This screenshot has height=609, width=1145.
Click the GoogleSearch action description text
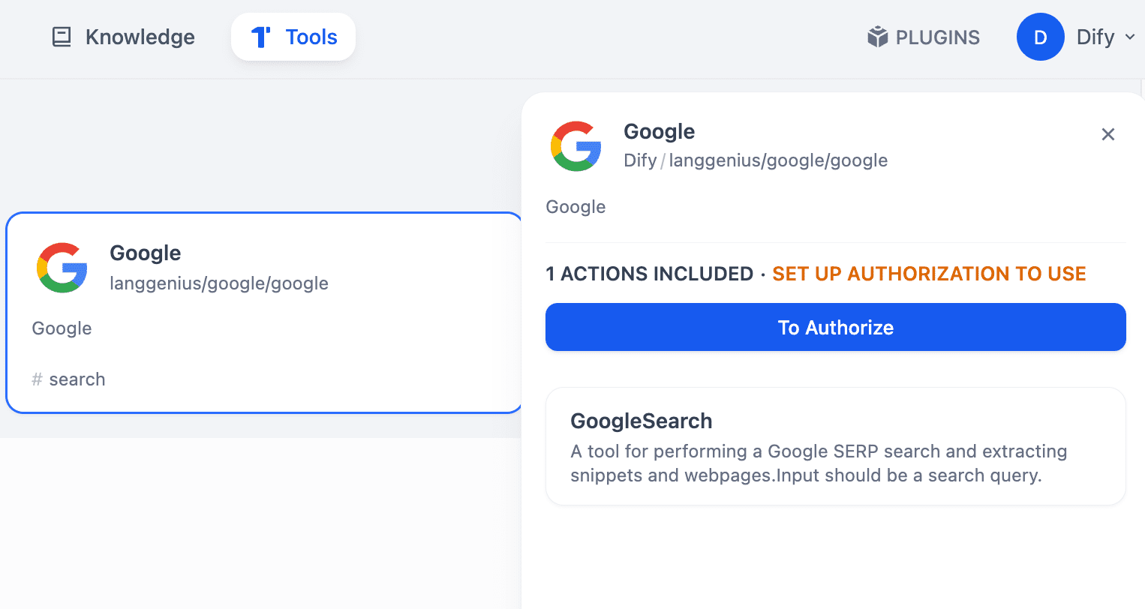coord(818,463)
